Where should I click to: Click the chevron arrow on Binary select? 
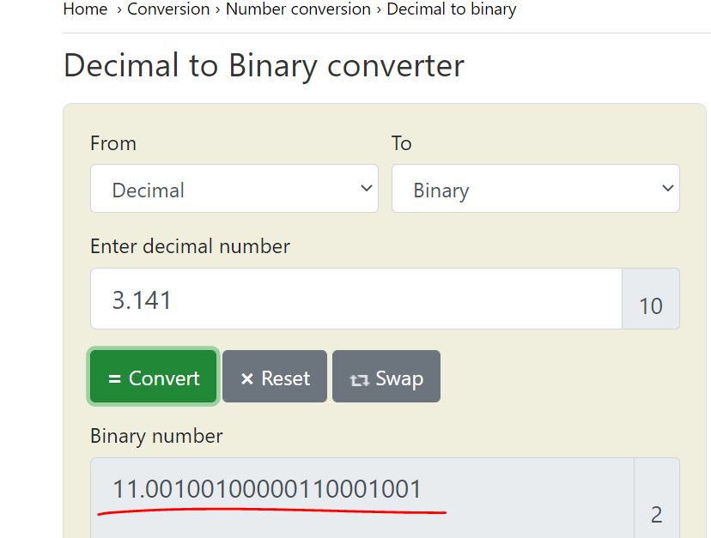(x=667, y=189)
